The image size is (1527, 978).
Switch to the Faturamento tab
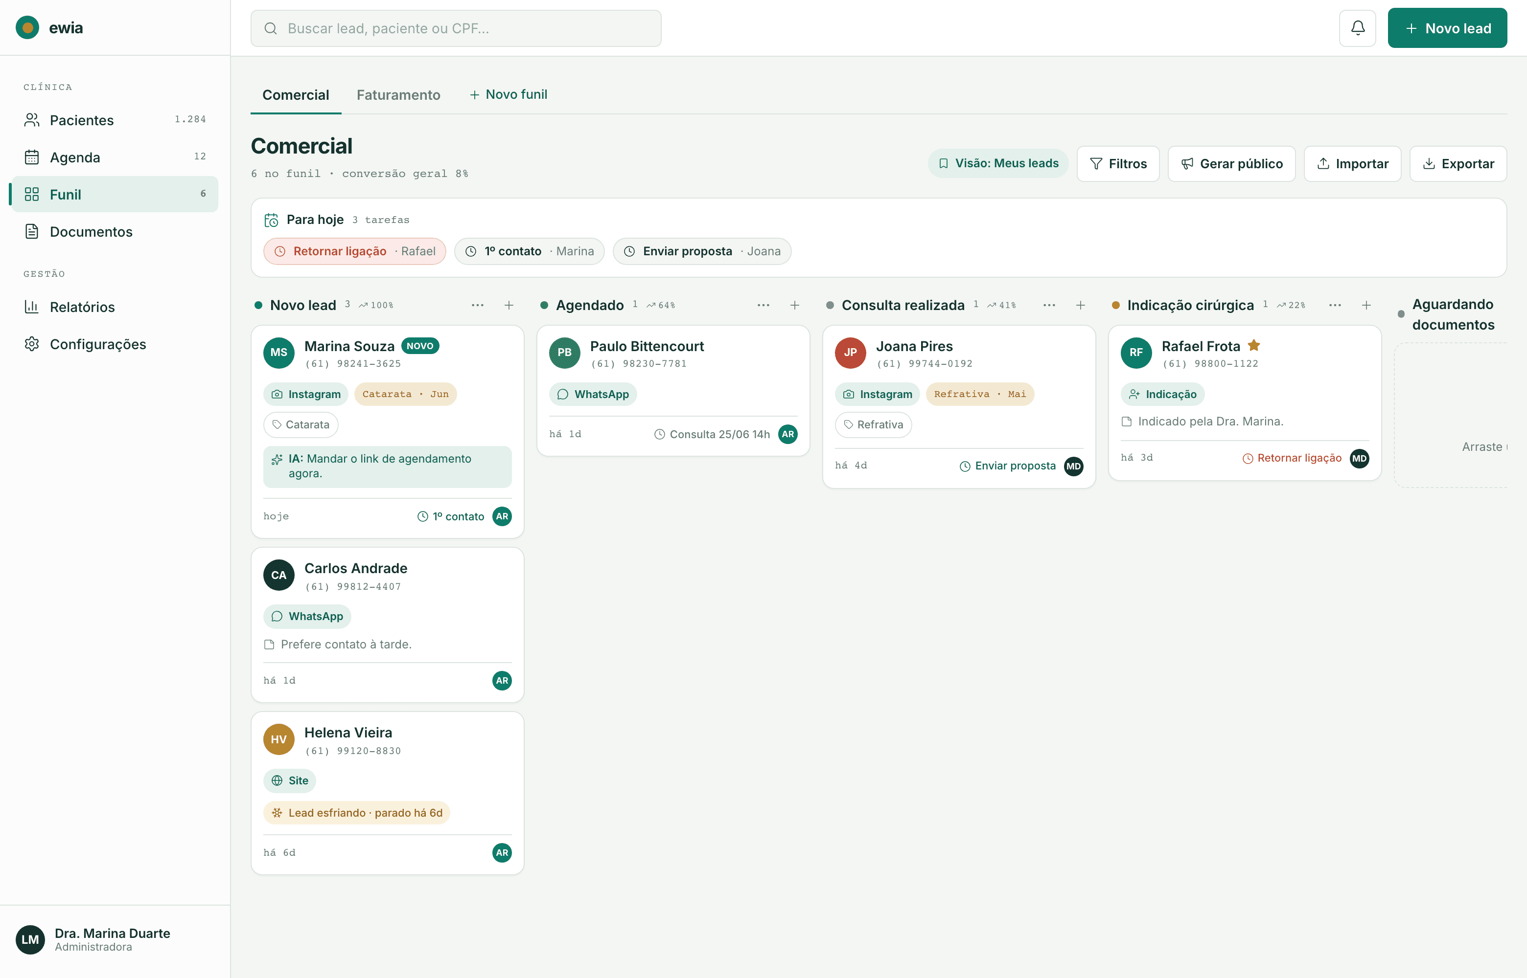tap(398, 95)
